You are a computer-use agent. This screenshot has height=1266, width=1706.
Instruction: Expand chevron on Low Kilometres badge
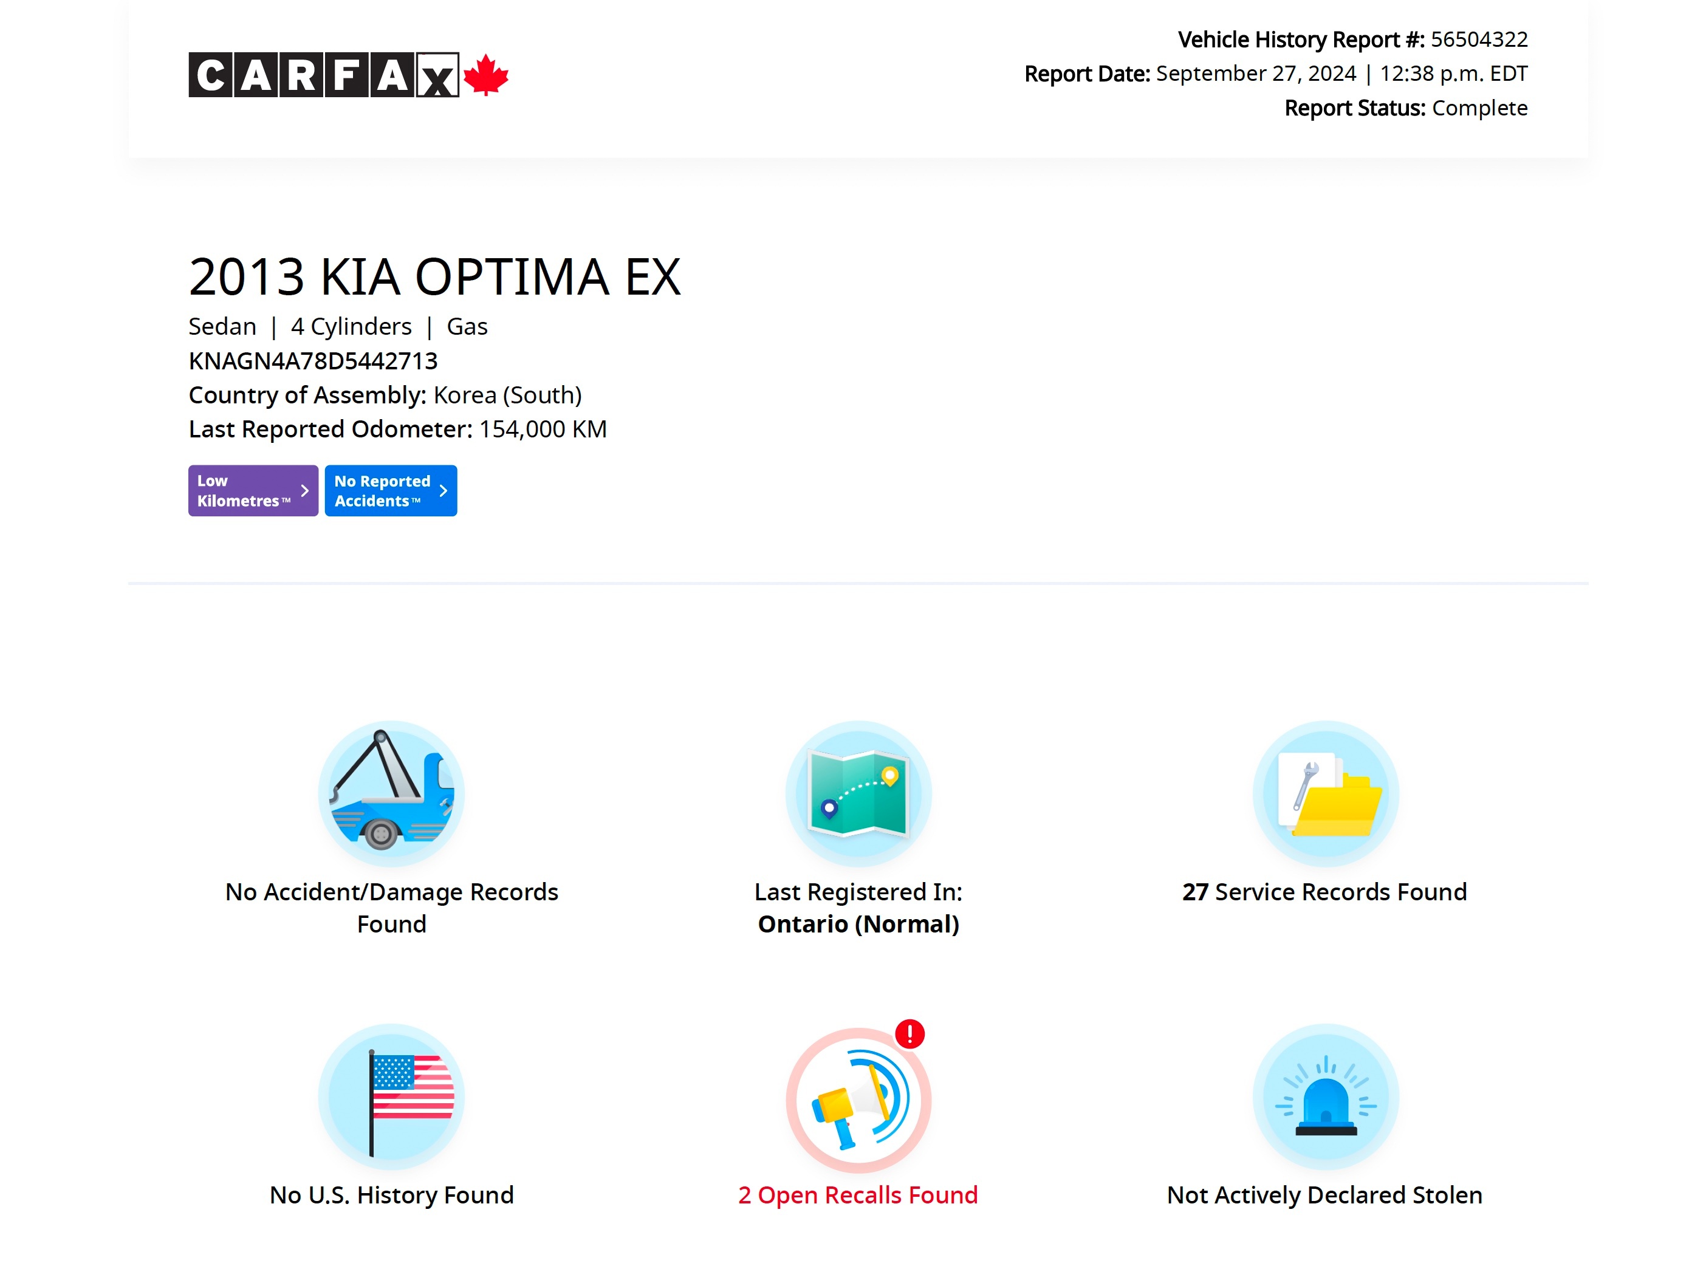pos(305,490)
